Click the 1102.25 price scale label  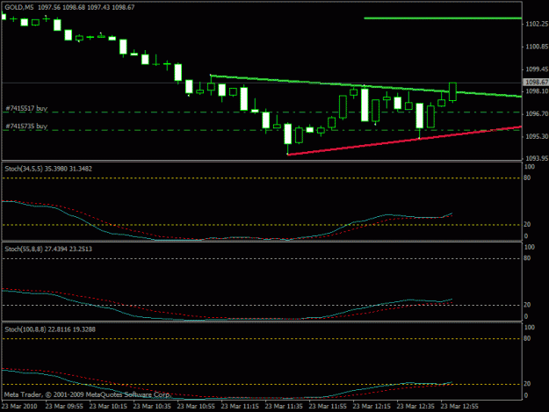coord(537,24)
